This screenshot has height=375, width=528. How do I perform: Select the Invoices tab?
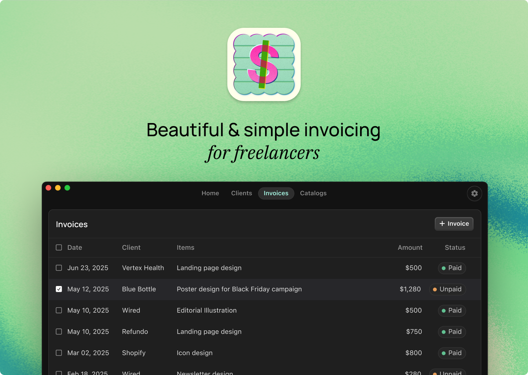276,193
